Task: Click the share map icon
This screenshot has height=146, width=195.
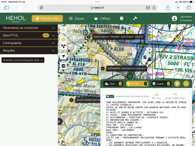Action: 63,66
